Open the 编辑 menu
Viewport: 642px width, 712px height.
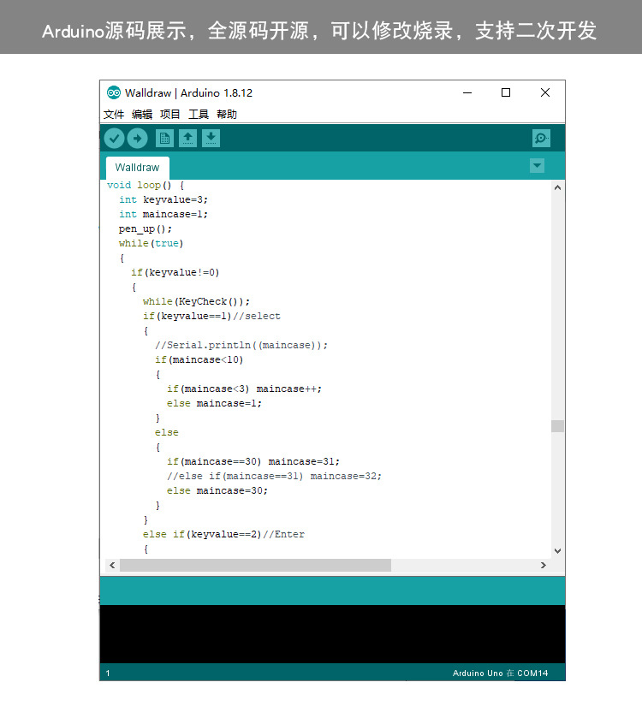[142, 115]
